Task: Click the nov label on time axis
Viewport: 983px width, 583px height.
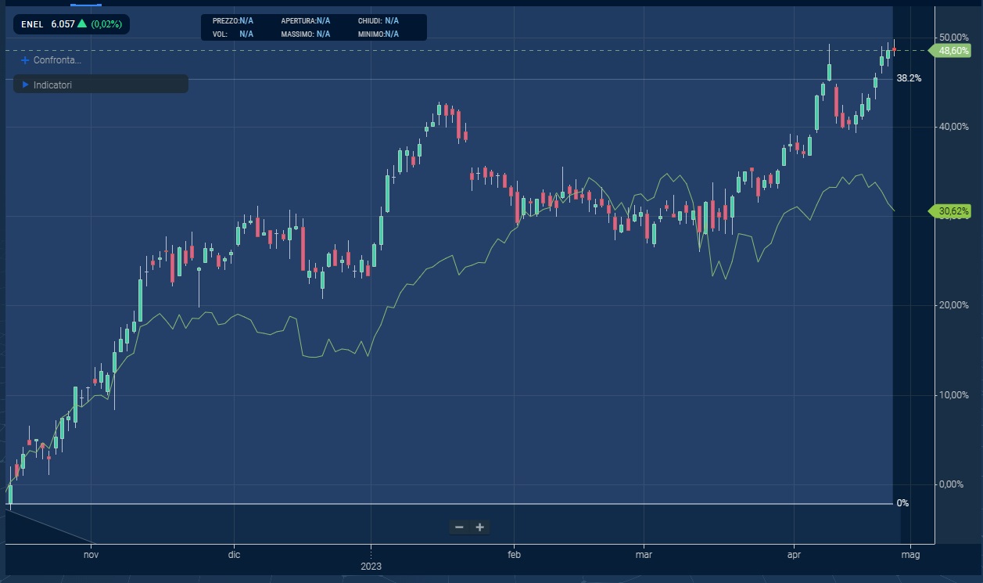Action: click(91, 554)
